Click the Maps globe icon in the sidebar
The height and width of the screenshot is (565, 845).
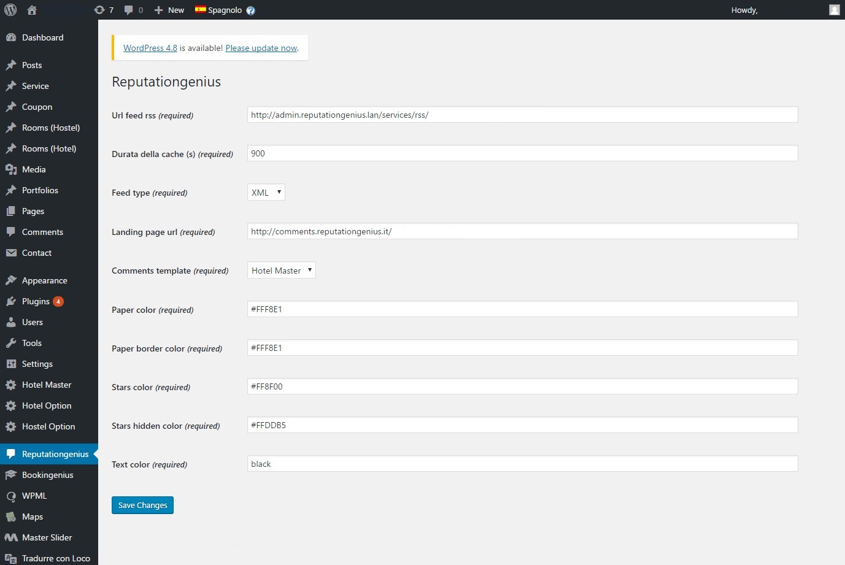point(11,517)
